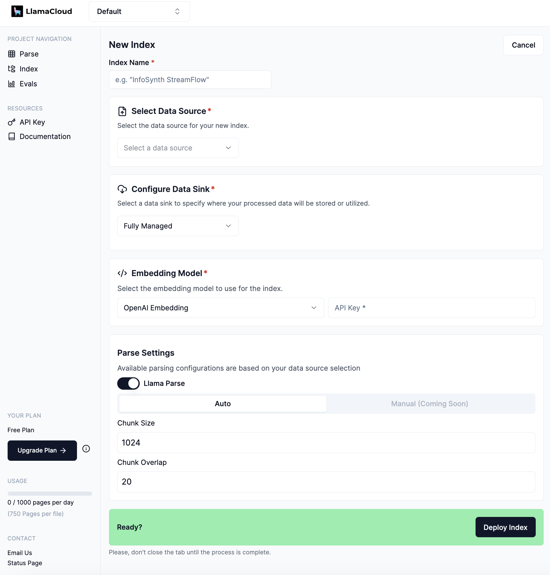Screen dimensions: 550x575
Task: Click the cloud icon next to Configure Data Sink
Action: point(122,189)
